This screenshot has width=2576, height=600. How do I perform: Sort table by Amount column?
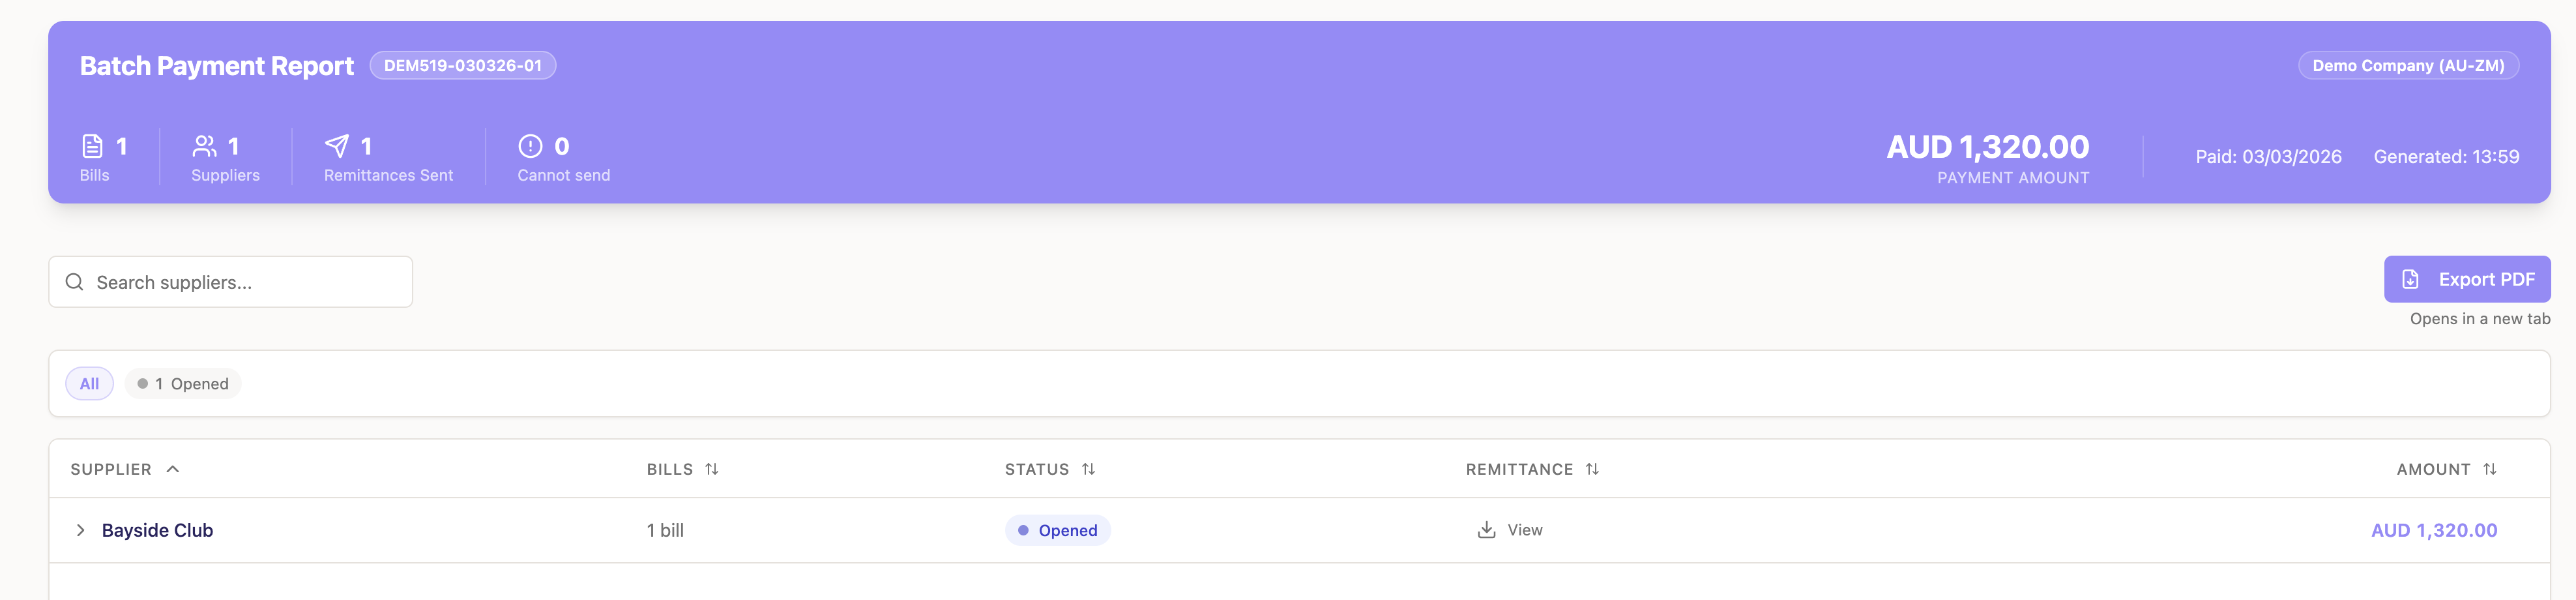2489,469
